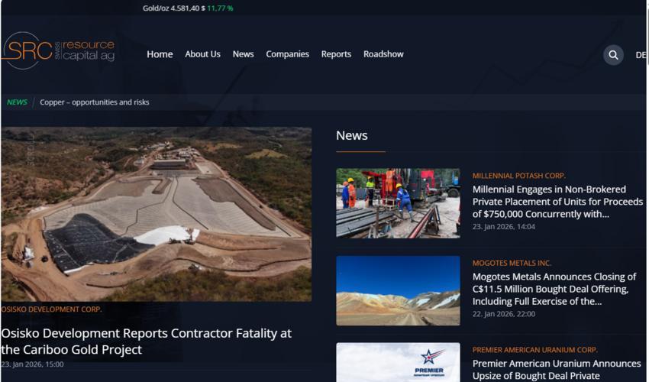This screenshot has width=649, height=382.
Task: Open 'Copper – opportunities and risks' ticker link
Action: 95,102
